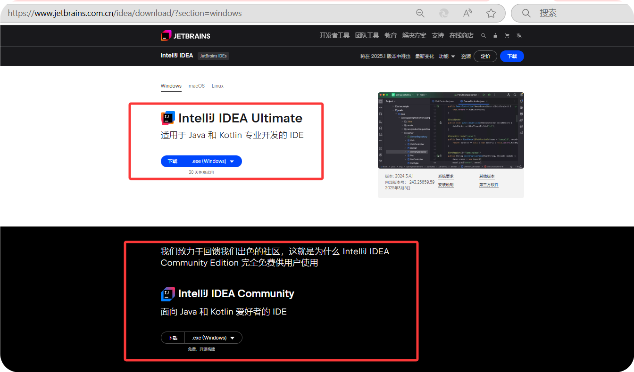
Task: Click the Edge refresh icon in address bar
Action: pyautogui.click(x=444, y=13)
